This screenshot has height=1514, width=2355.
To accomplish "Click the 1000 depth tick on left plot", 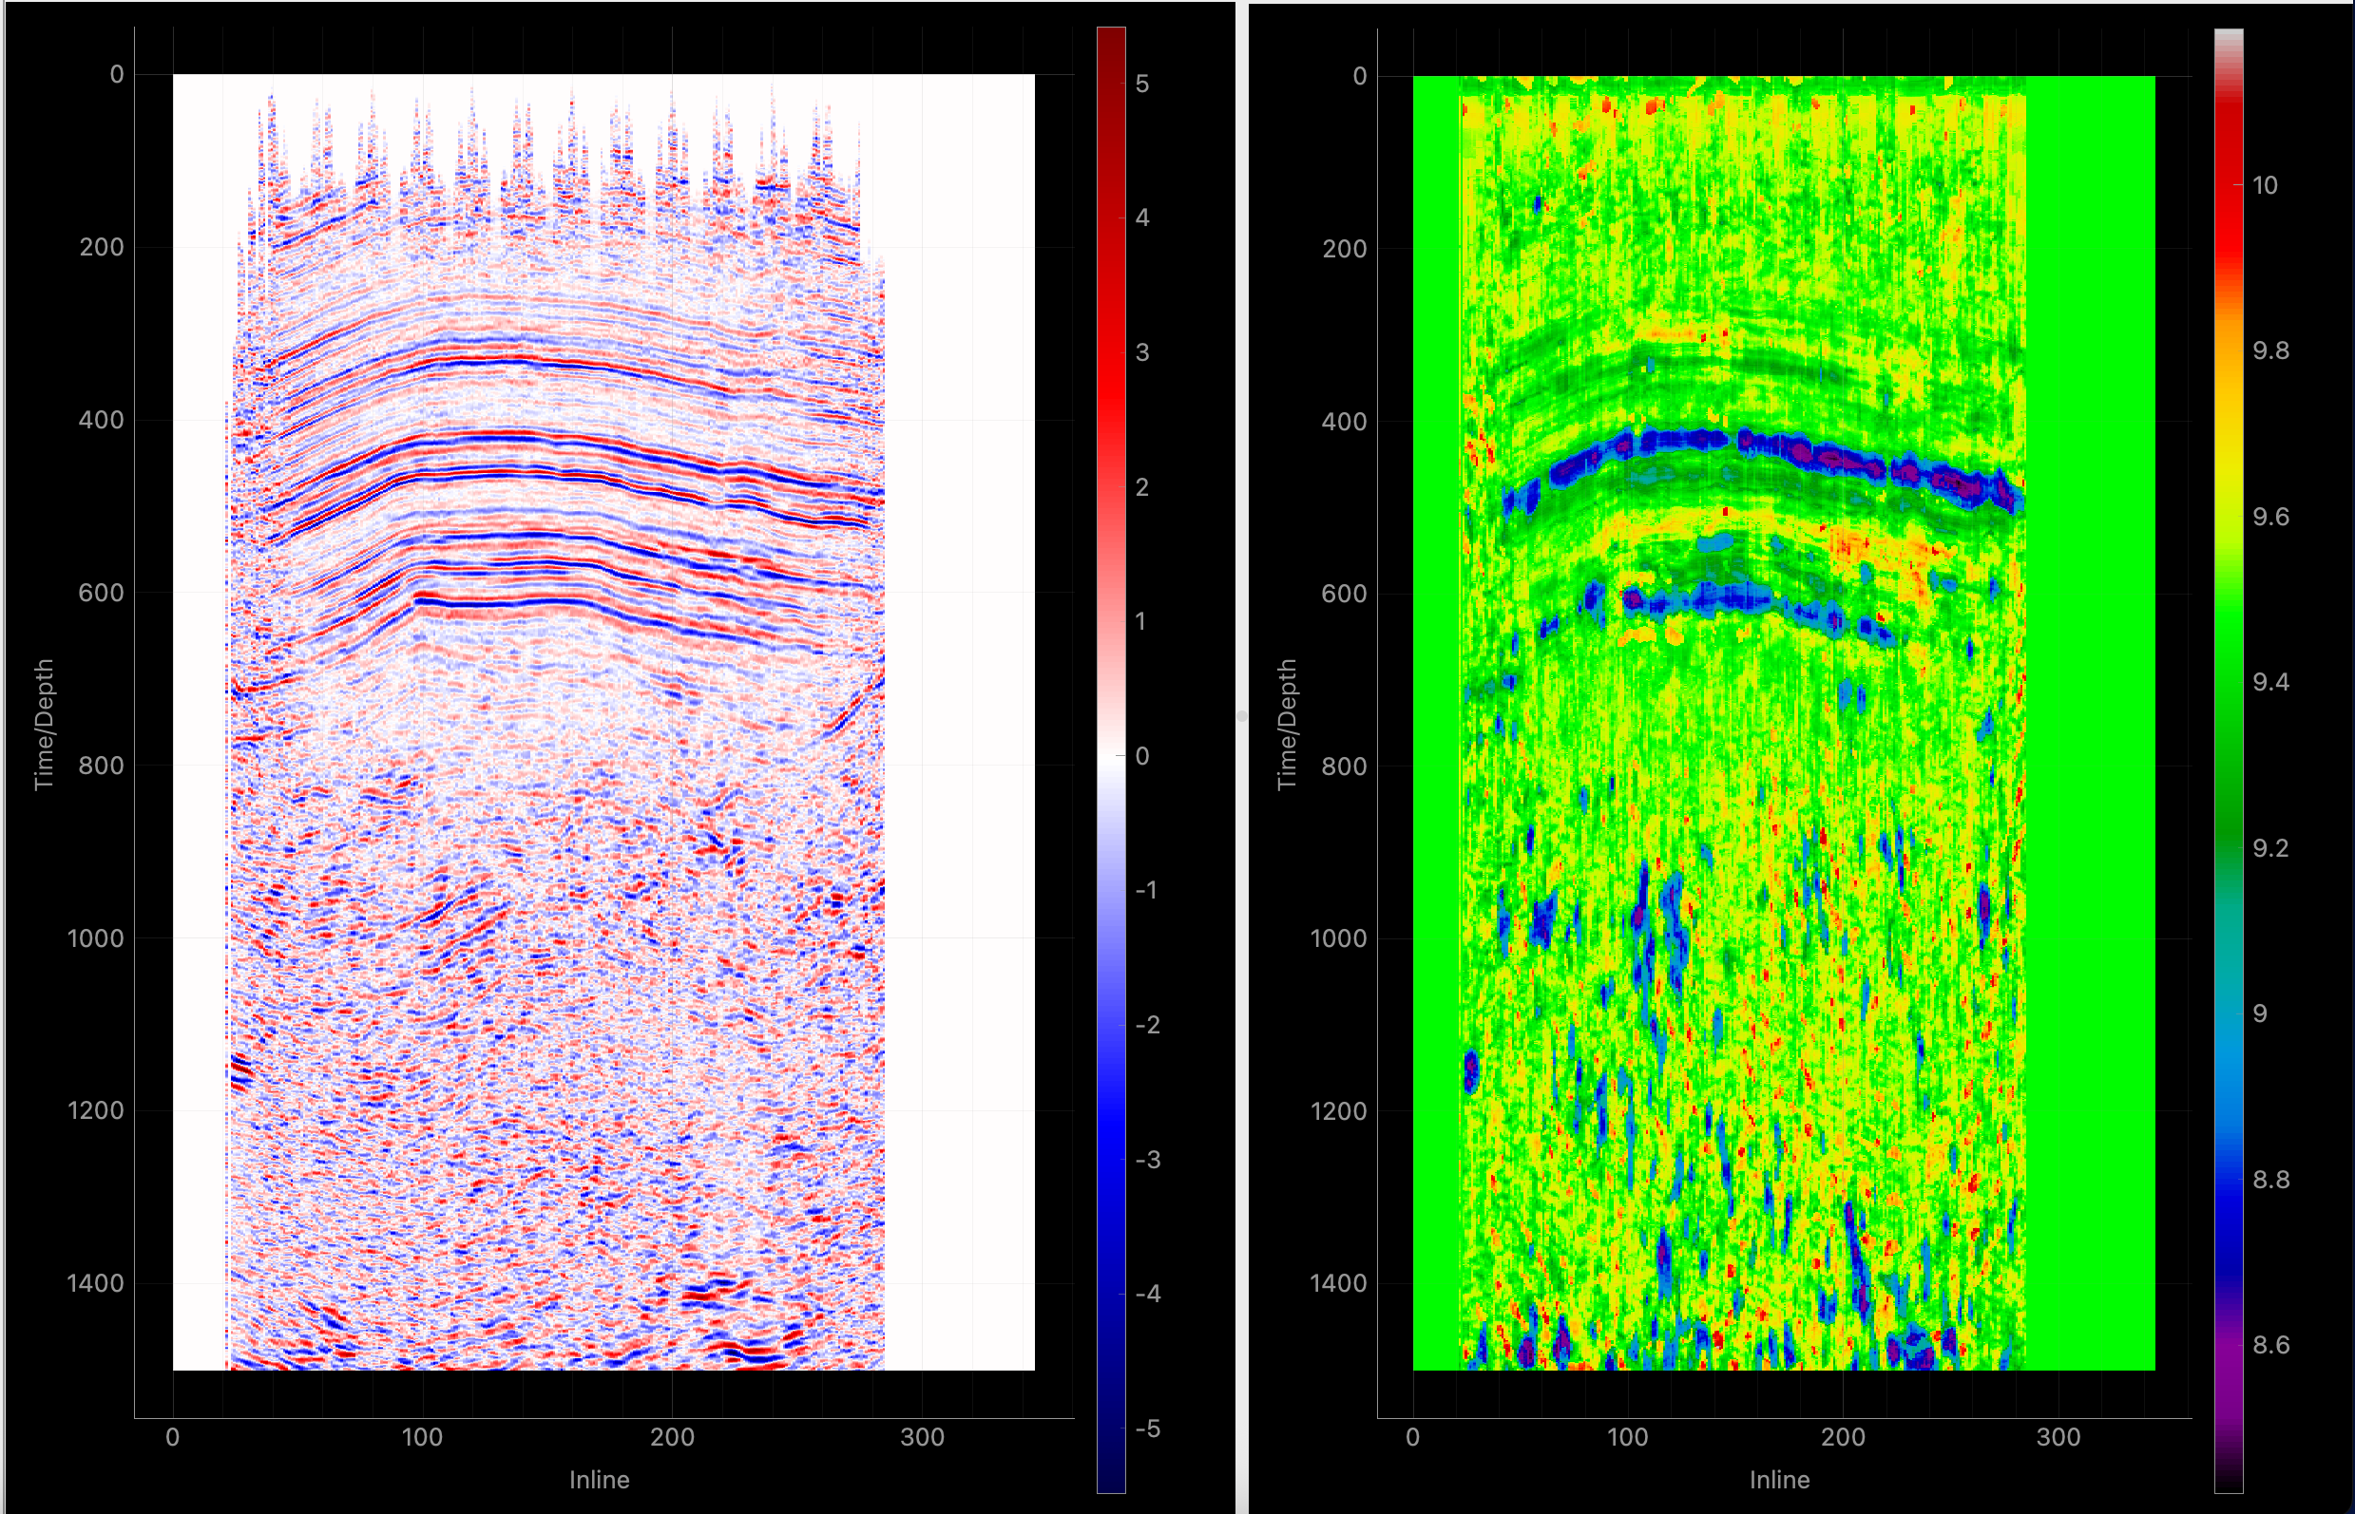I will pos(95,937).
